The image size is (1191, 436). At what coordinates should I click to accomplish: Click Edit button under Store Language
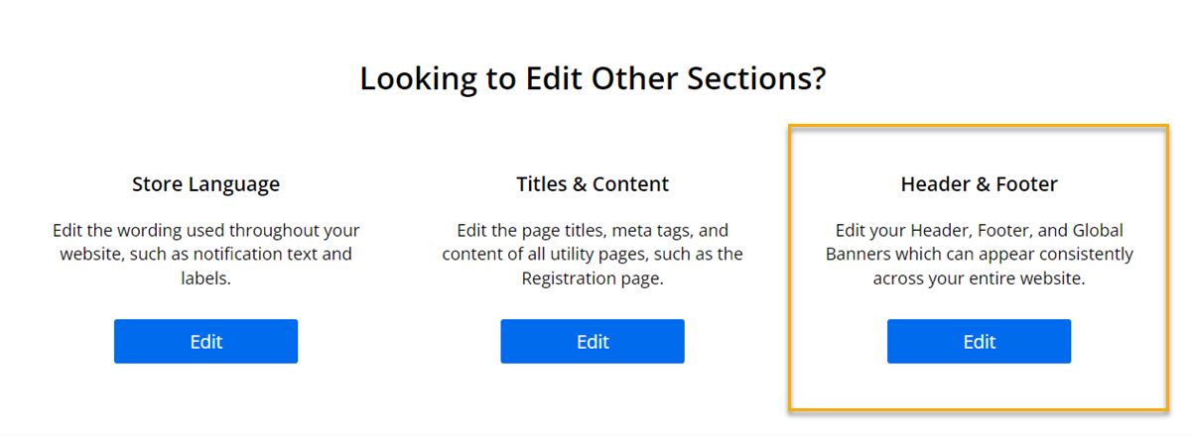205,342
